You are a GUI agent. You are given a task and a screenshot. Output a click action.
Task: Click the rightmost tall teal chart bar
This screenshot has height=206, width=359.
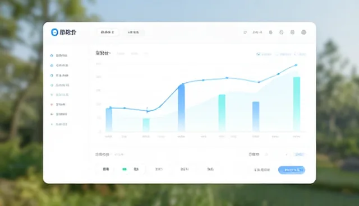[x=297, y=104]
